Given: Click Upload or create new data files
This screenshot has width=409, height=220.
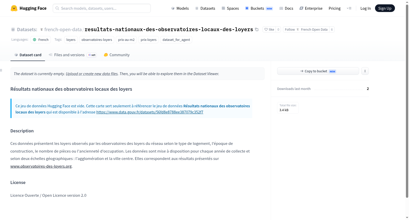Looking at the screenshot, I should pyautogui.click(x=92, y=74).
